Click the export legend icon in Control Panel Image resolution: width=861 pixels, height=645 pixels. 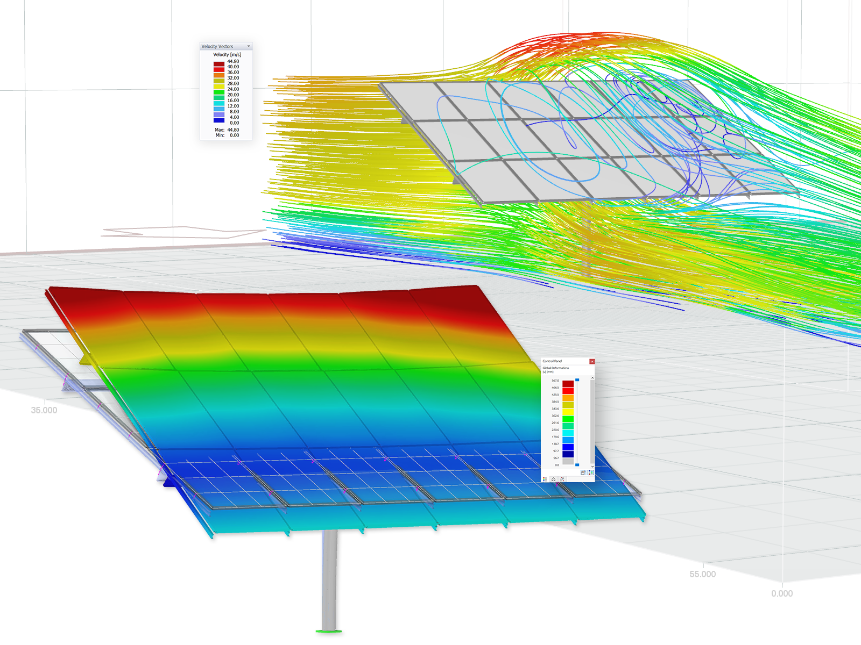pyautogui.click(x=583, y=472)
